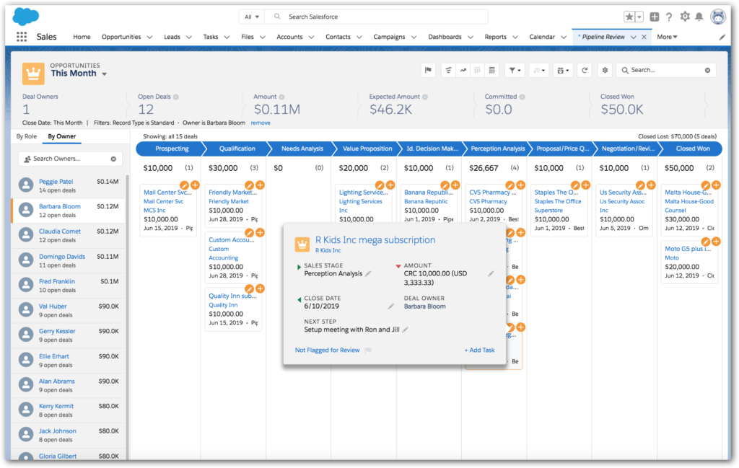Edit the Next Step pencil in popup
Viewport: 739px width, 468px height.
[406, 330]
